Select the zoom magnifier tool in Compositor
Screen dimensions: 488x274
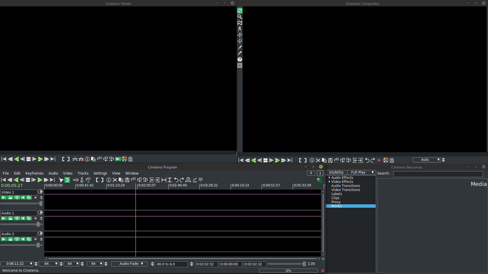coord(240,17)
